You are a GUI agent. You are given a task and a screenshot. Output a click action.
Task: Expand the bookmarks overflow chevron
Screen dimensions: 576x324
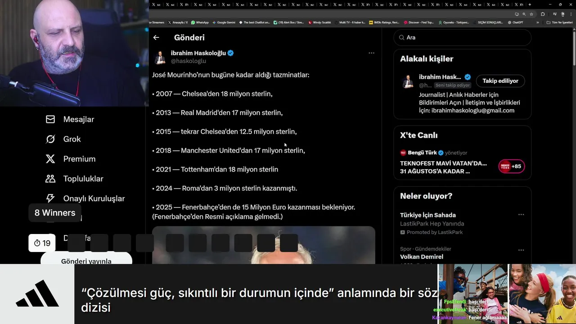click(x=537, y=22)
